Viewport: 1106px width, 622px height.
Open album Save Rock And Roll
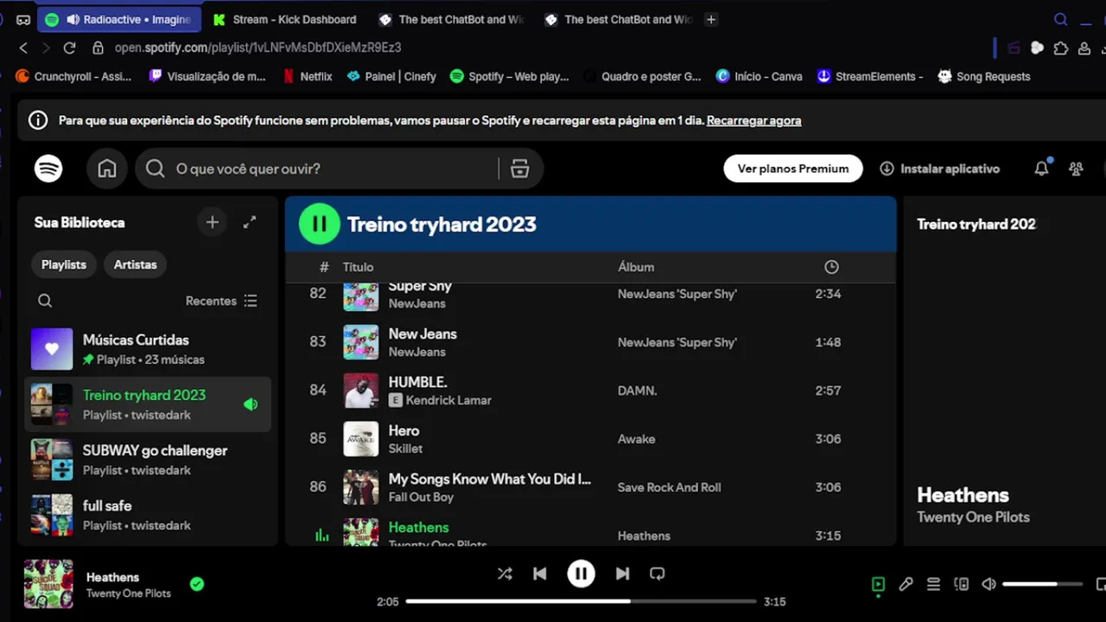coord(669,487)
